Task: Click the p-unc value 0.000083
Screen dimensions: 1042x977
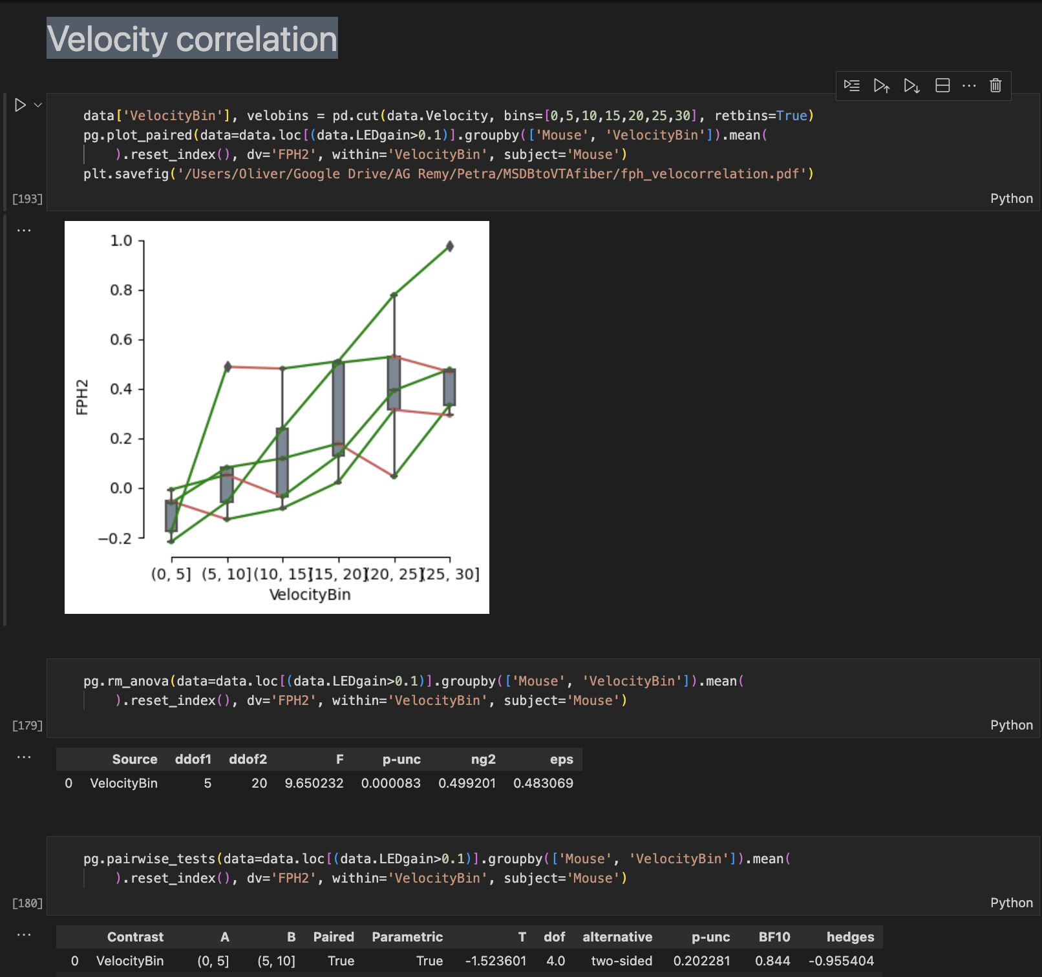Action: pyautogui.click(x=391, y=783)
